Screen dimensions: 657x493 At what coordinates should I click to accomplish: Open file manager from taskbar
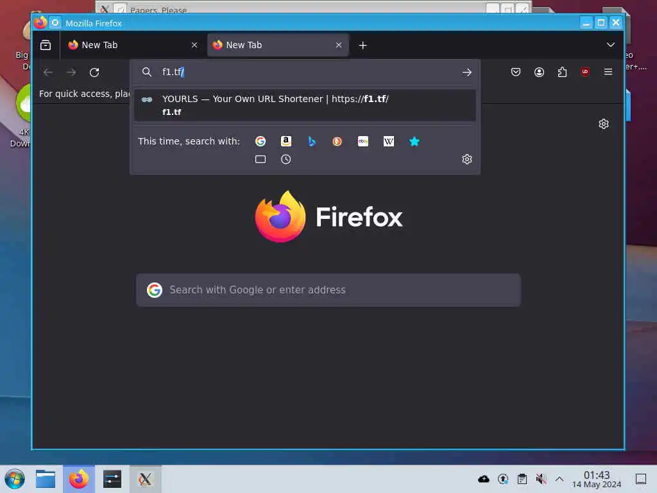point(46,479)
